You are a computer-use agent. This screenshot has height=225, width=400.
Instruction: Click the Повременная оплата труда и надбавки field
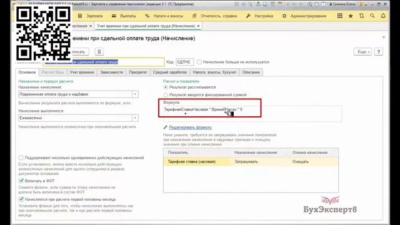[75, 94]
